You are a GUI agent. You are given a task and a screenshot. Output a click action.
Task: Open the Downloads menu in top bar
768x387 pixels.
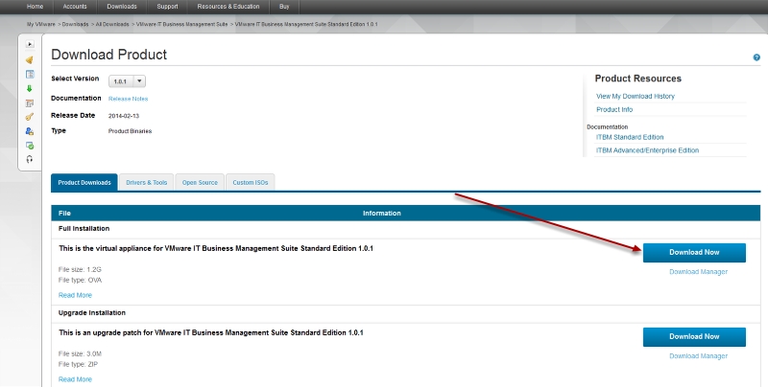[122, 7]
